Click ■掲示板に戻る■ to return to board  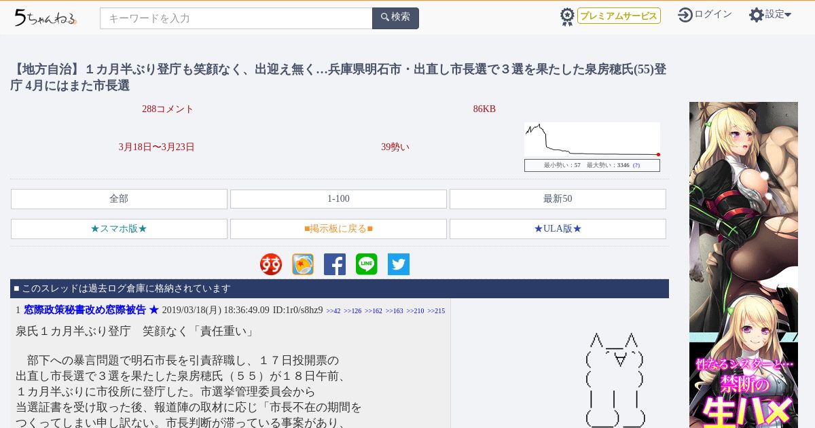338,229
